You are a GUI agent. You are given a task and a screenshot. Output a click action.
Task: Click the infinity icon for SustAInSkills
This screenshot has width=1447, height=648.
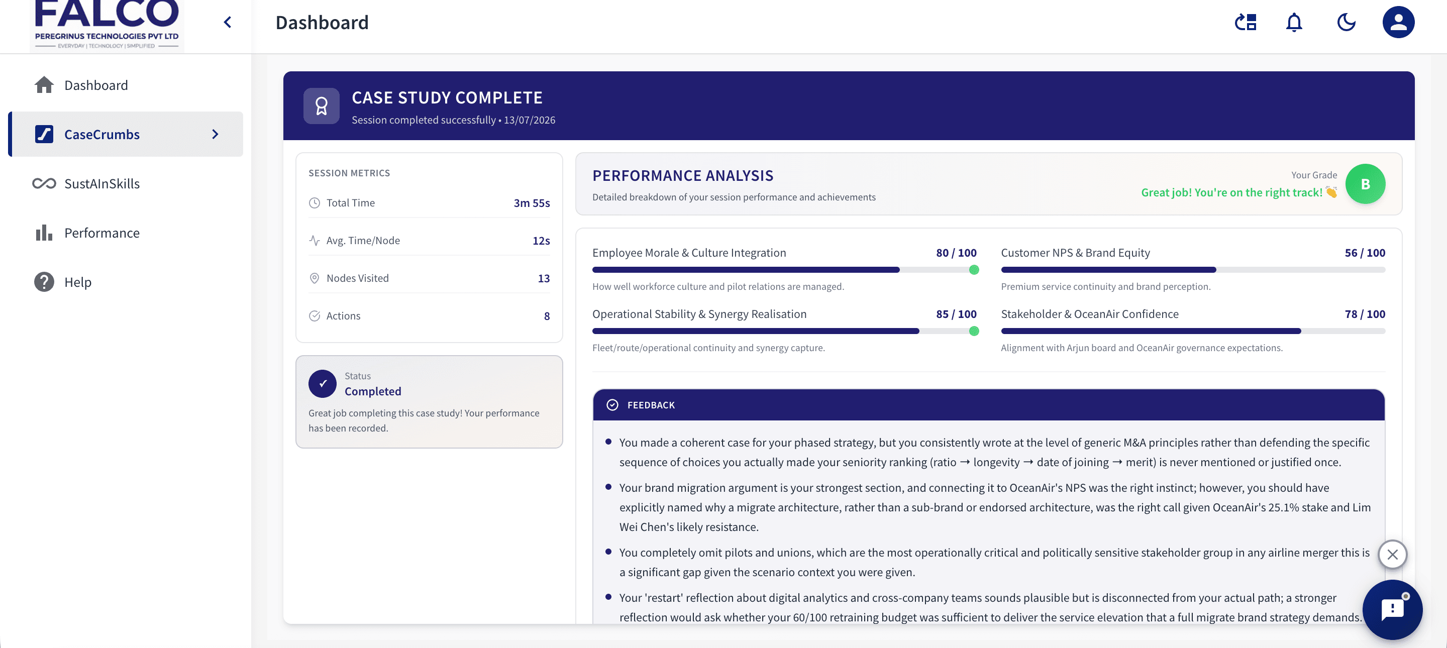[44, 184]
